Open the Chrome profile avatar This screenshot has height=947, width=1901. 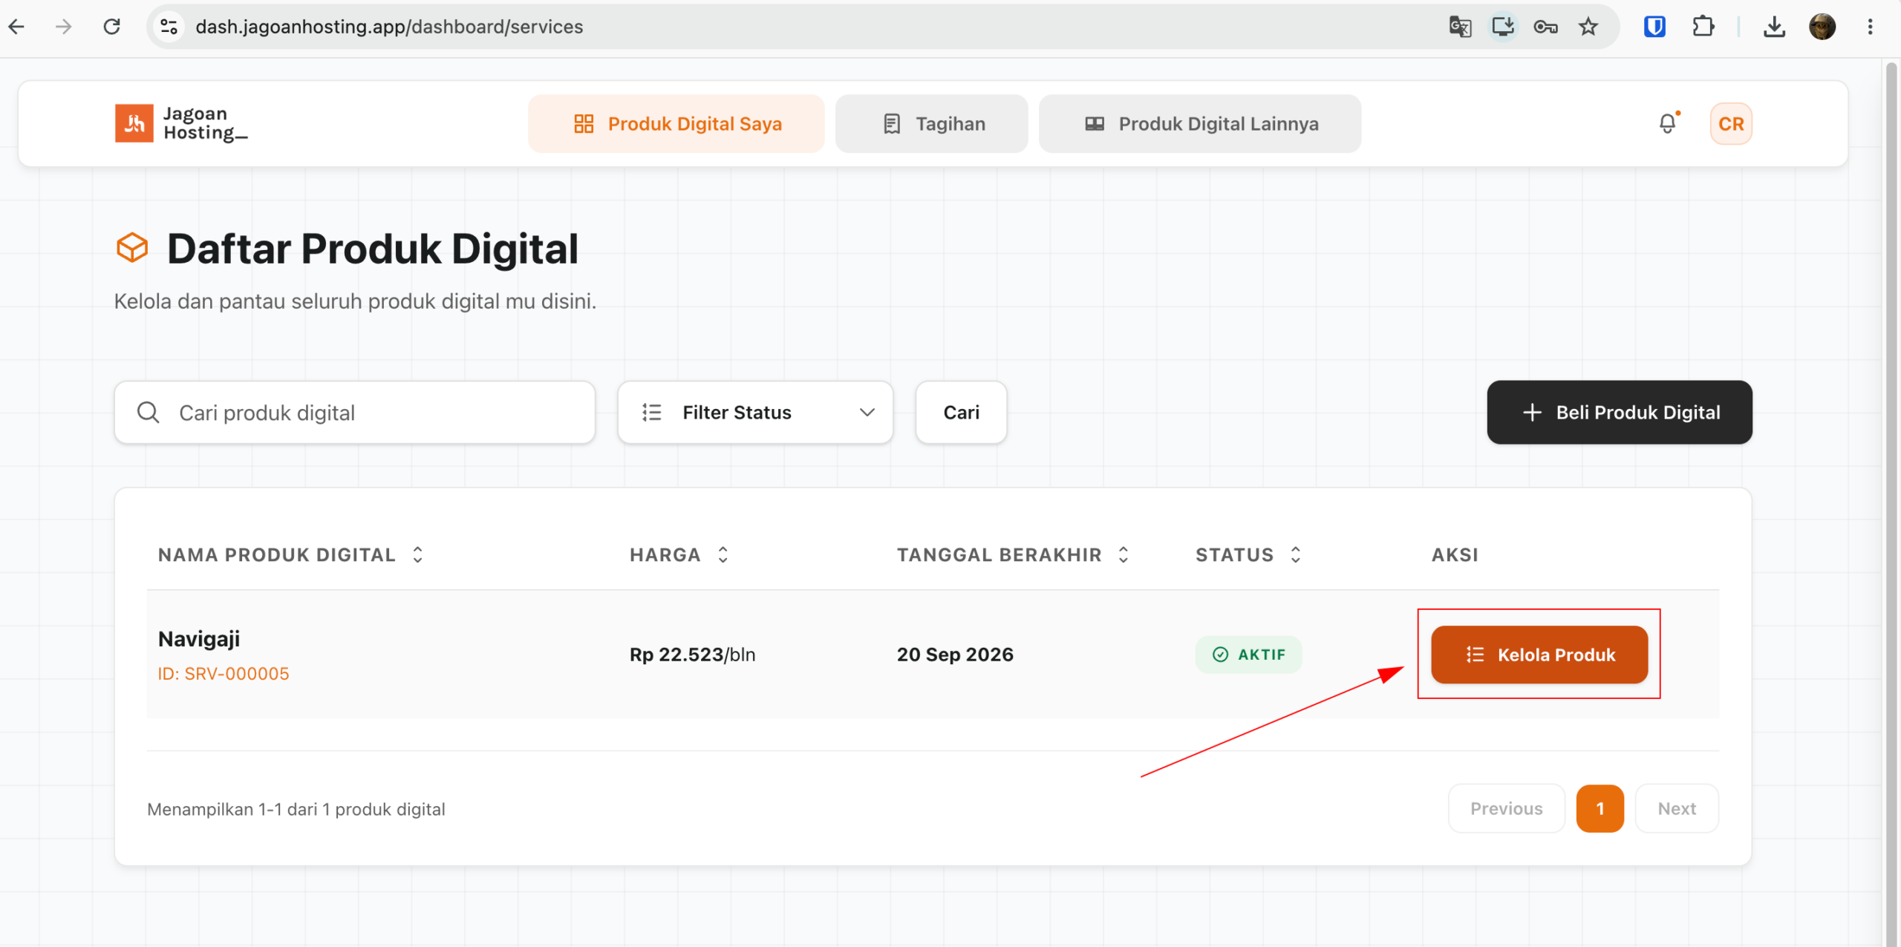(1822, 27)
